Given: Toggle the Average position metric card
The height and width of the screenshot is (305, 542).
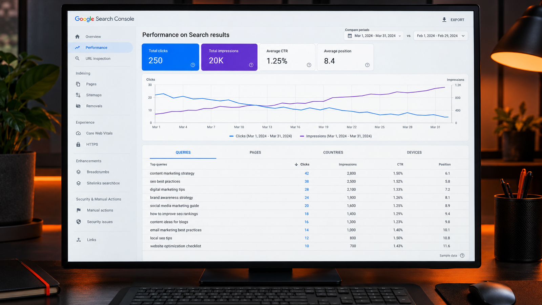Looking at the screenshot, I should (345, 57).
